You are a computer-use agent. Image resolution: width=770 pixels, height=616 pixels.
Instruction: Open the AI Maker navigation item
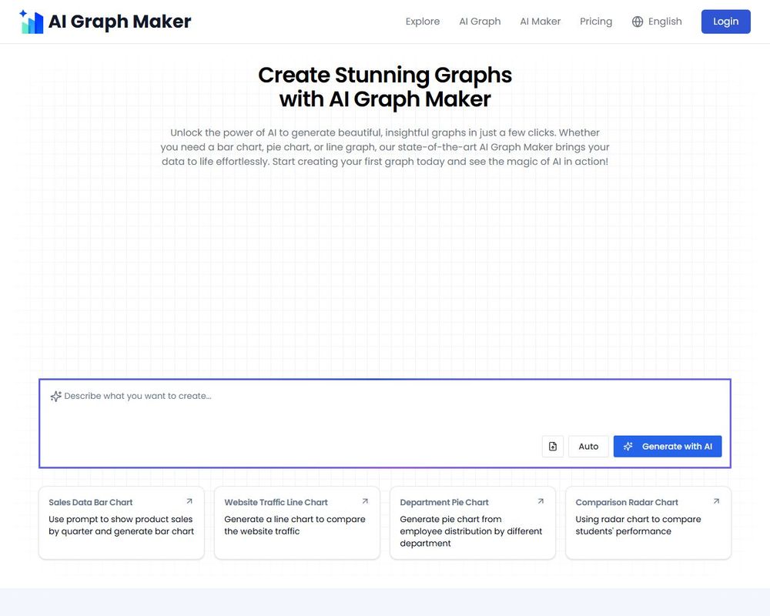pyautogui.click(x=540, y=22)
